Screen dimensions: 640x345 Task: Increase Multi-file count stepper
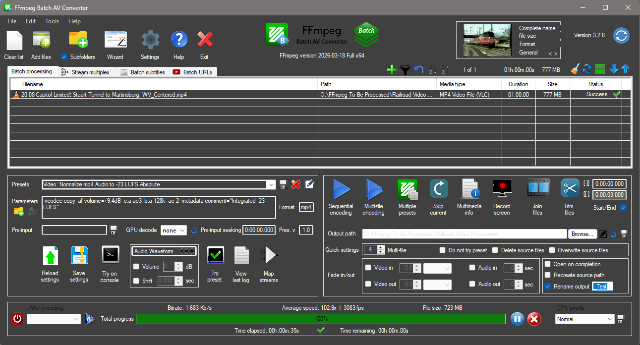381,247
